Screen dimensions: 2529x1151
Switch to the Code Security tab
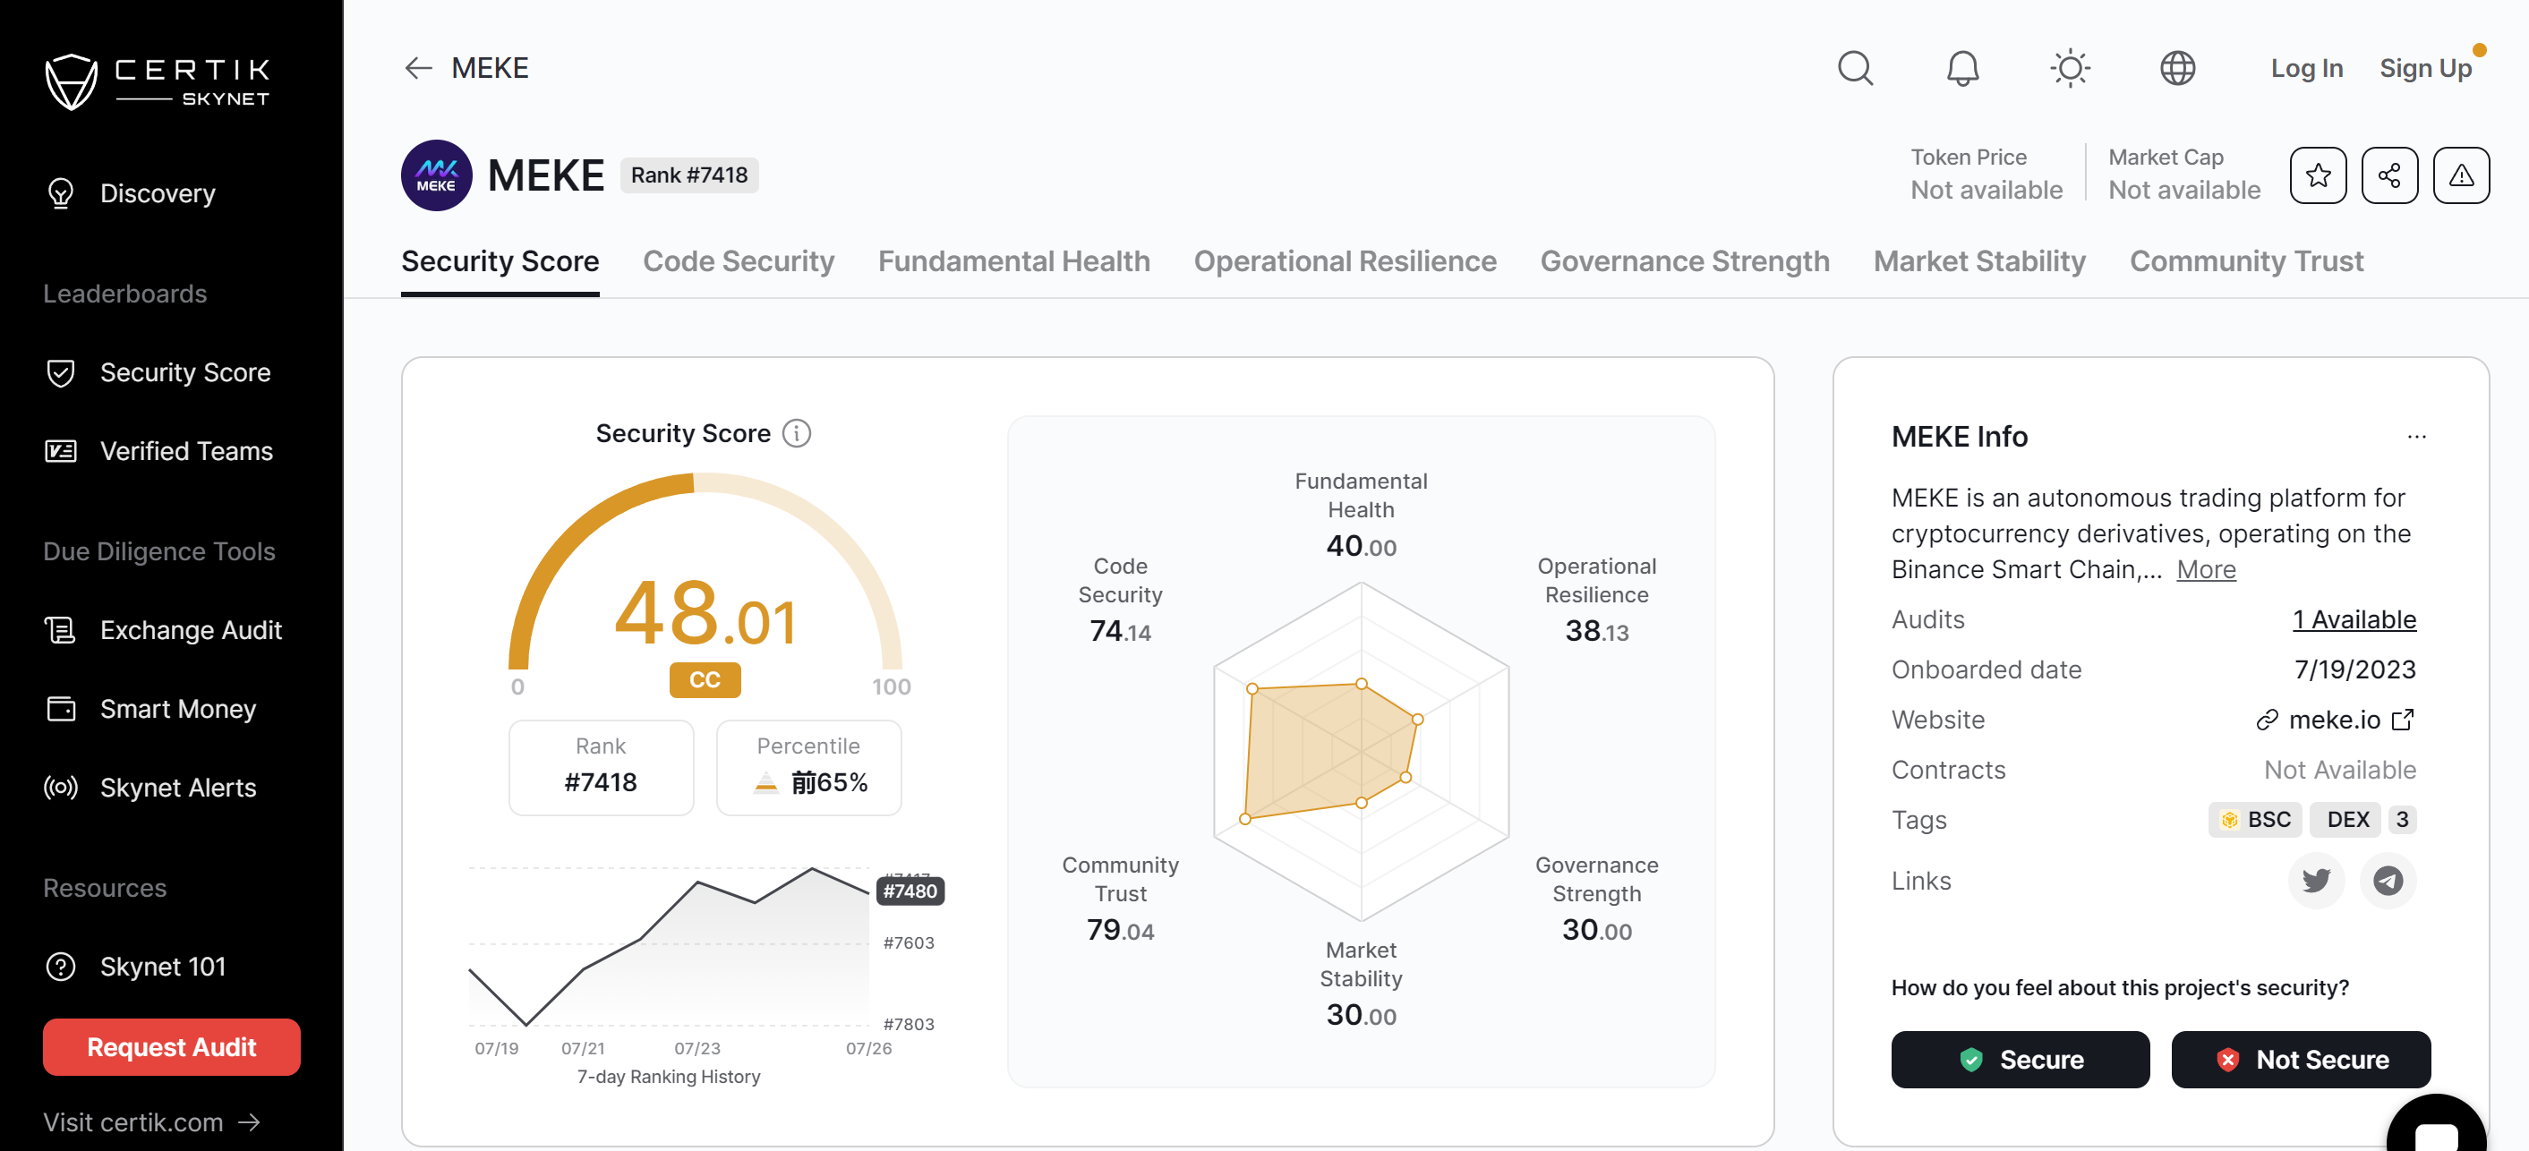pos(737,261)
